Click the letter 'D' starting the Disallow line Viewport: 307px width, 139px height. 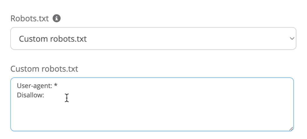coord(19,95)
